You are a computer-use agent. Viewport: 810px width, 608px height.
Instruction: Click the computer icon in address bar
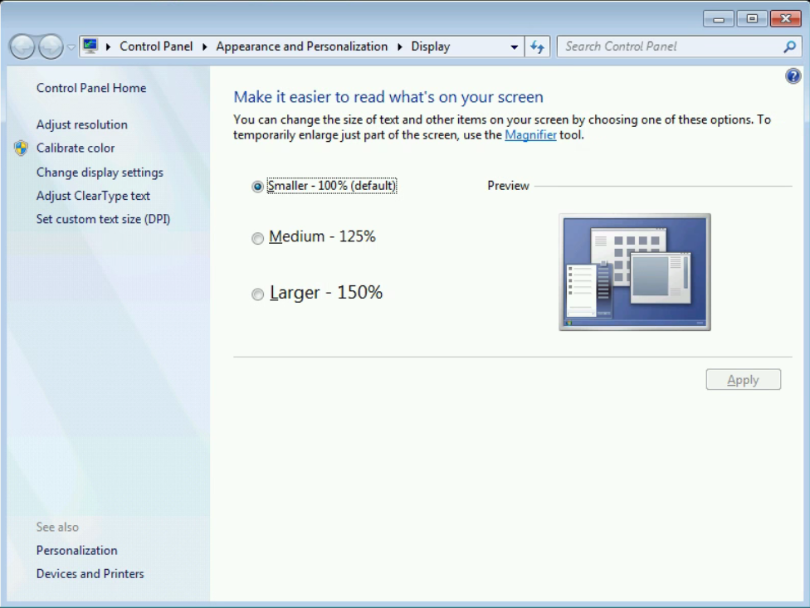coord(90,46)
